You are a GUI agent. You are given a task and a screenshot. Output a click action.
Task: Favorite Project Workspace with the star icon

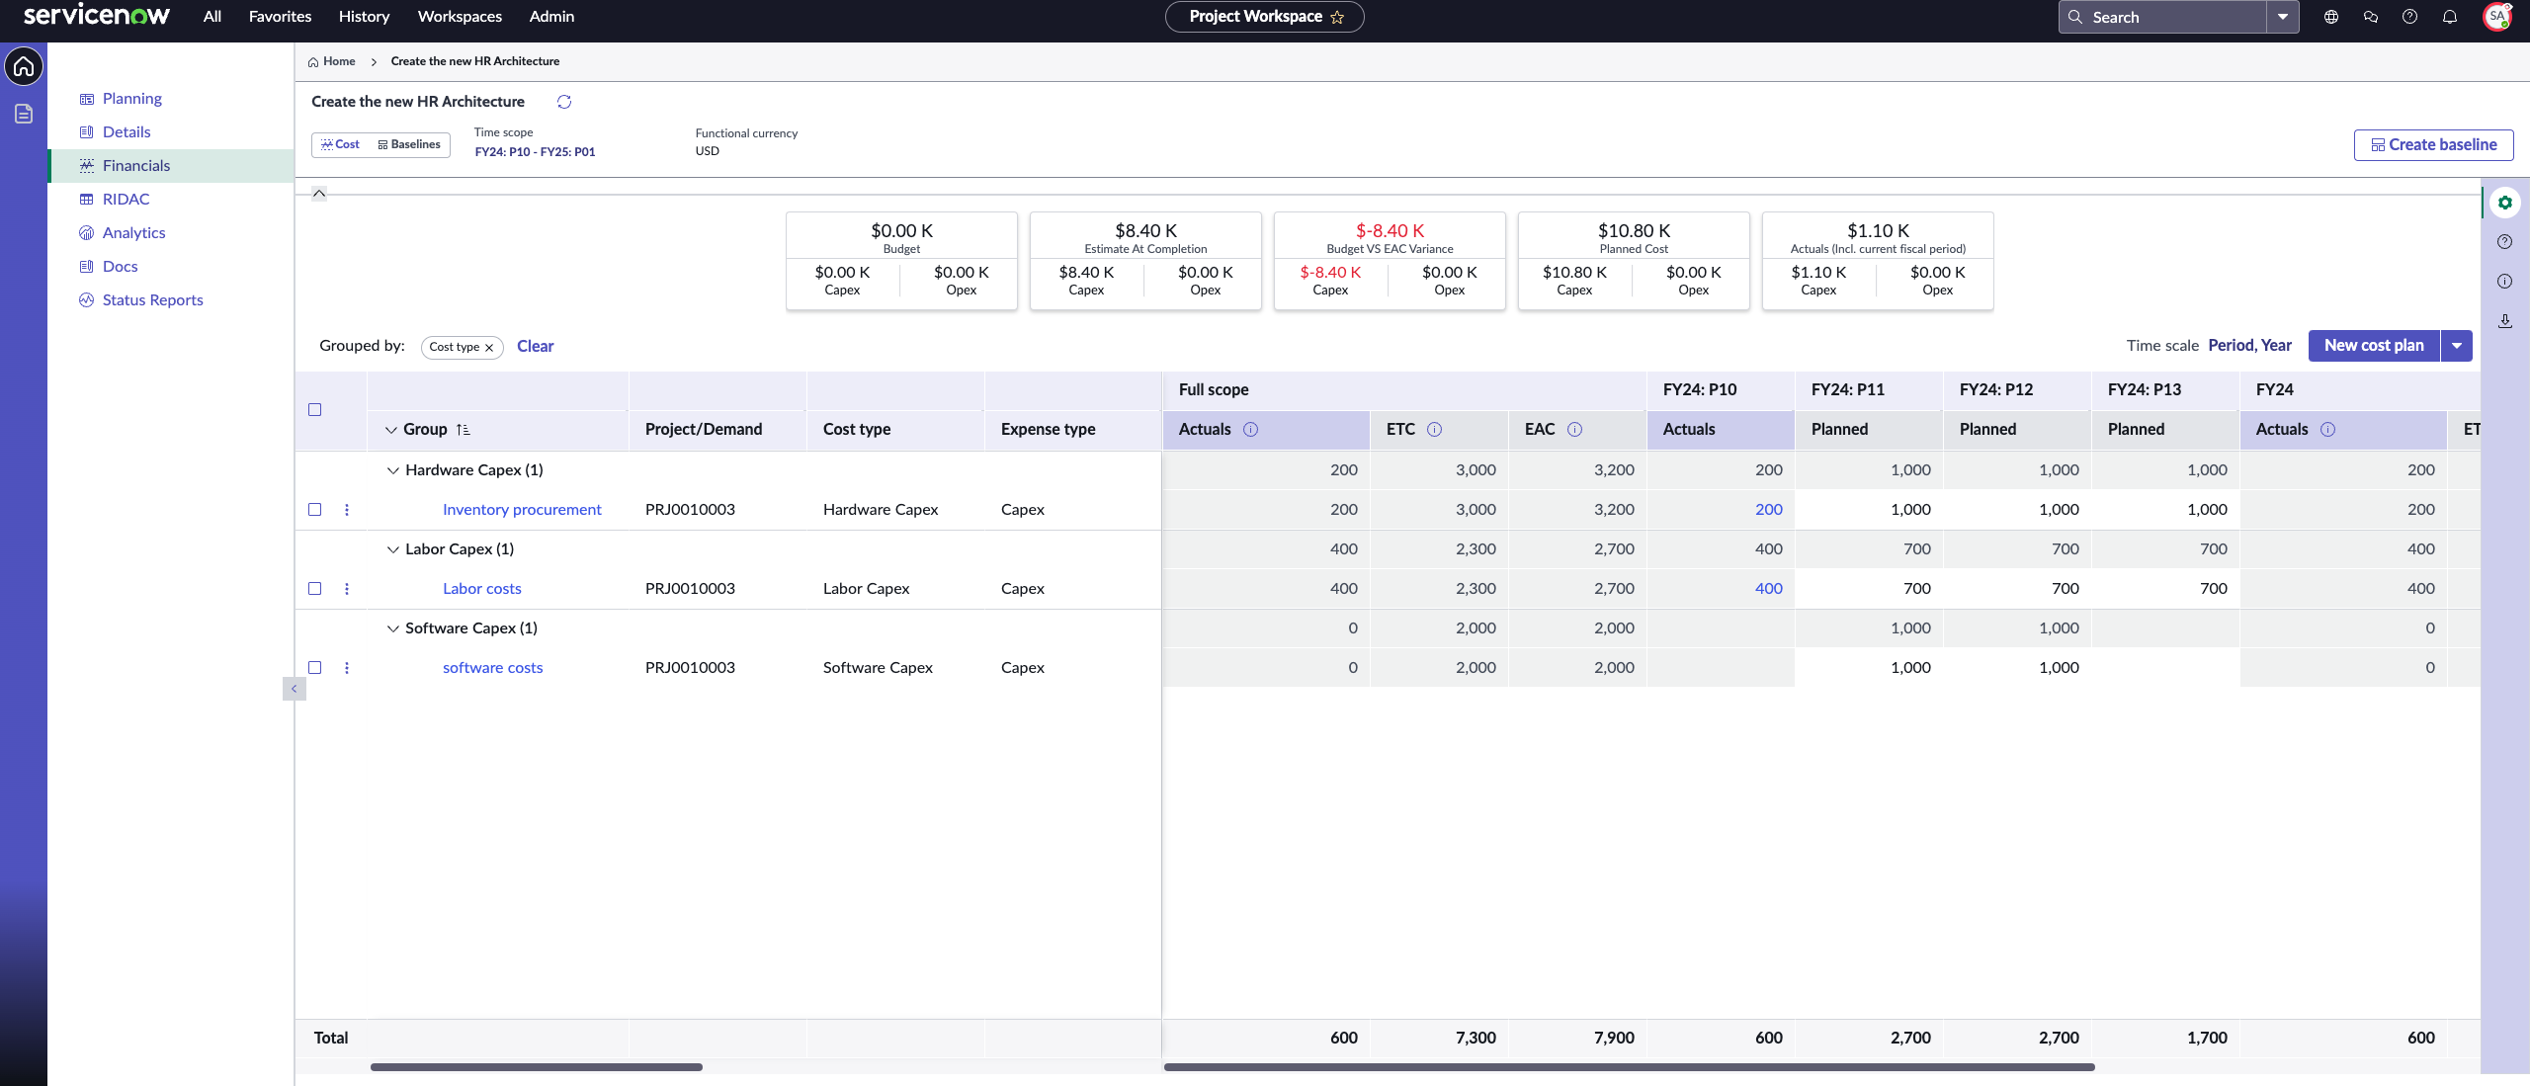pos(1337,17)
